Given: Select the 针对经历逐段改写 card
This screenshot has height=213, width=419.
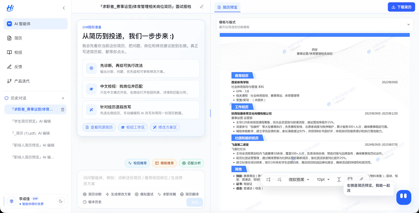Looking at the screenshot, I should point(141,110).
